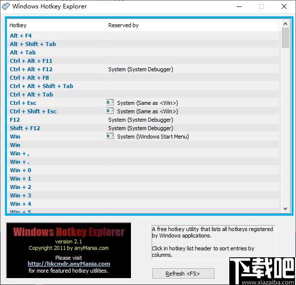This screenshot has height=285, width=296.
Task: Select the Ctrl + Alt + F8 row
Action: (x=143, y=78)
